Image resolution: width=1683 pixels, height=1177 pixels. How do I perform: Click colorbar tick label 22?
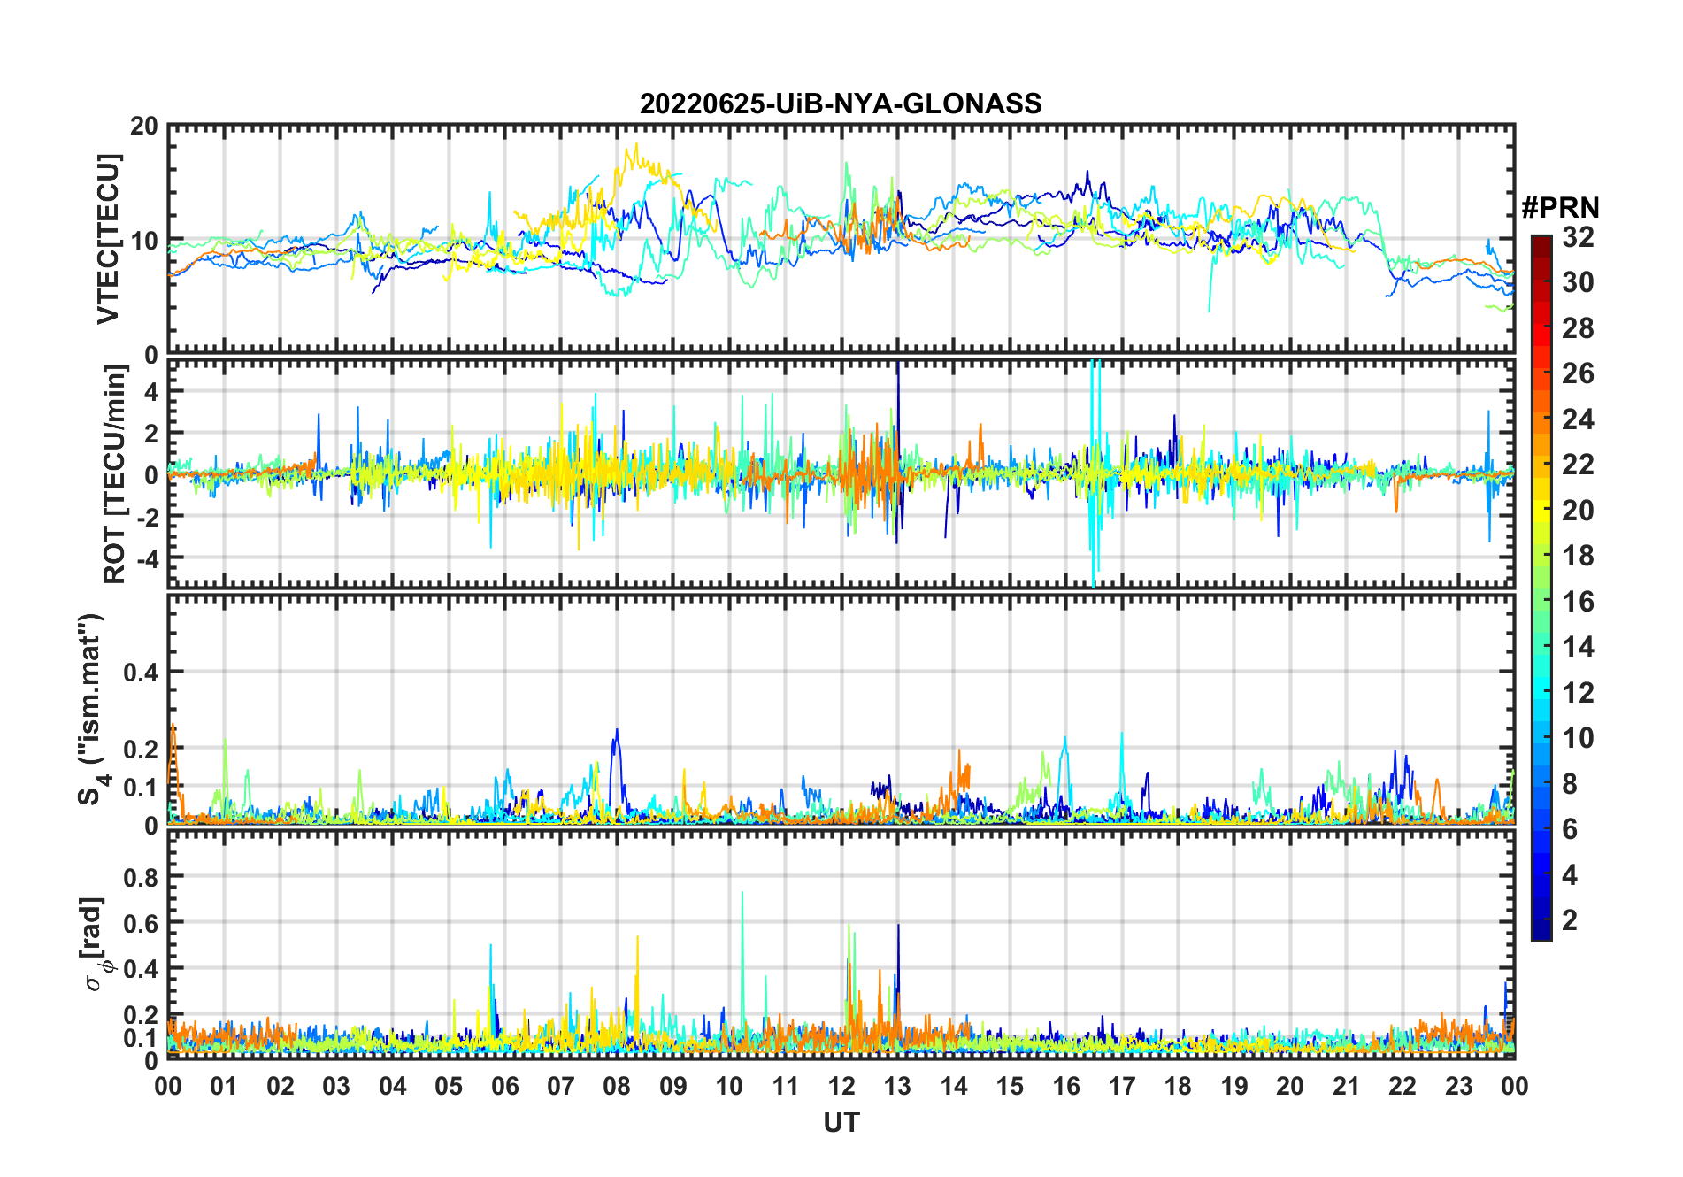[1578, 465]
